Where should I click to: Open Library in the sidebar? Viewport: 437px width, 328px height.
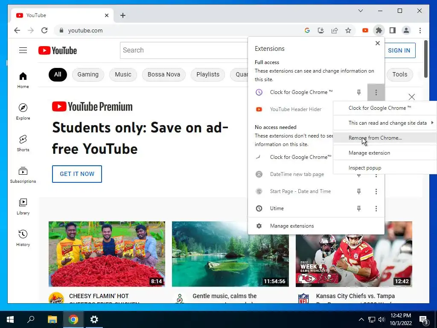23,206
